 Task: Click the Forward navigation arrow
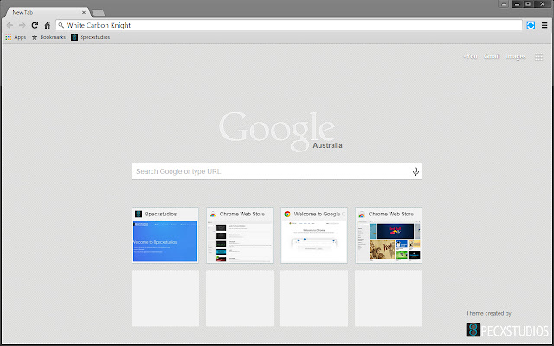coord(23,25)
